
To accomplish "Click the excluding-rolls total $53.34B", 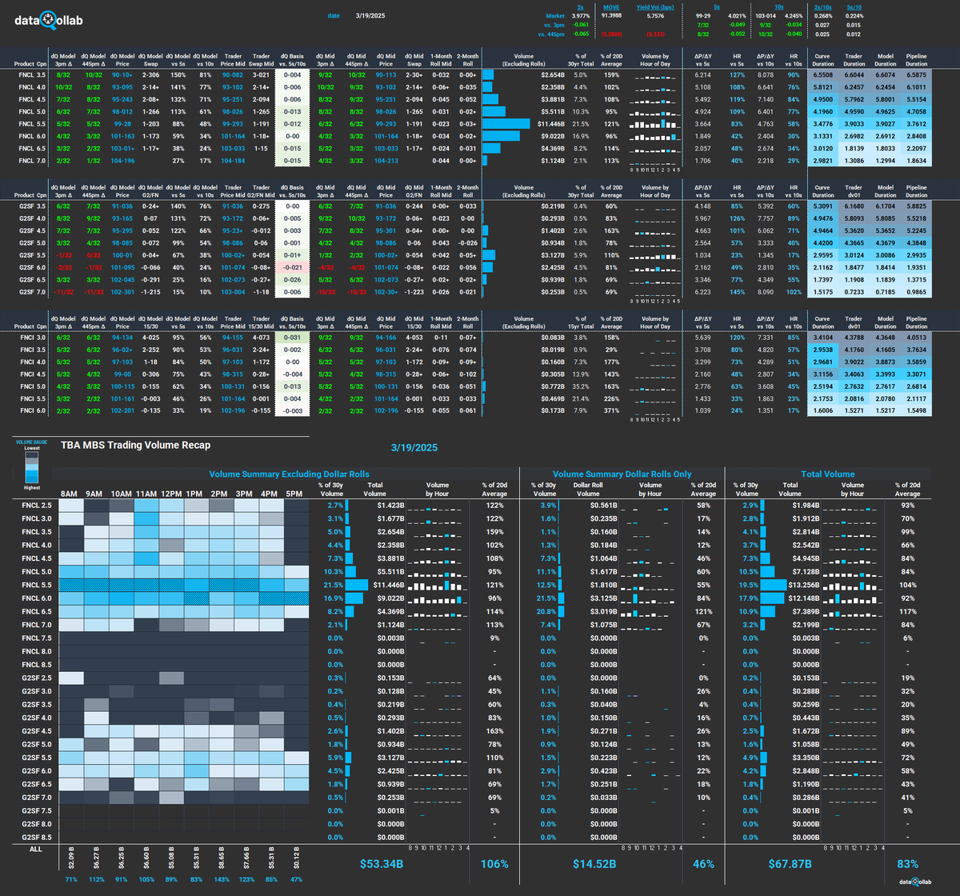I will [383, 864].
